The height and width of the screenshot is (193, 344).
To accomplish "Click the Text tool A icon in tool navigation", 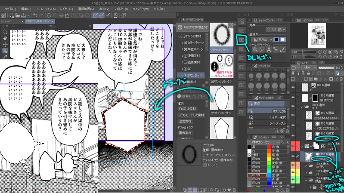I will [269, 50].
